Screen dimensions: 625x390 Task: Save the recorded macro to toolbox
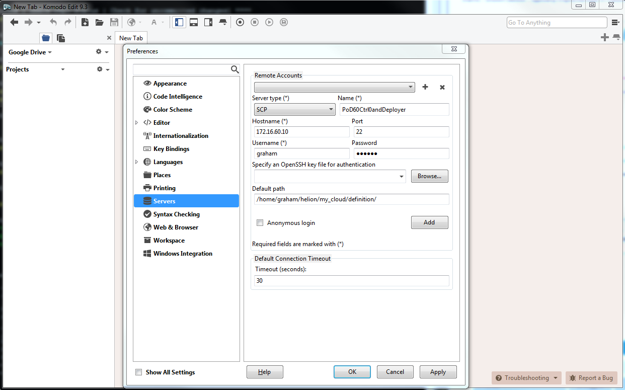(x=284, y=22)
